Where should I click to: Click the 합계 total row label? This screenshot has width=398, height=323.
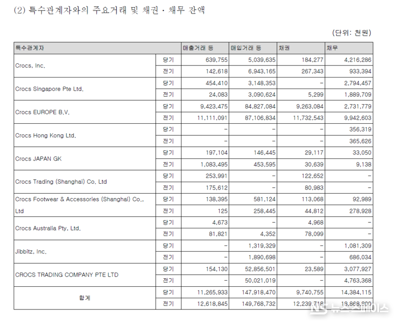pyautogui.click(x=85, y=298)
